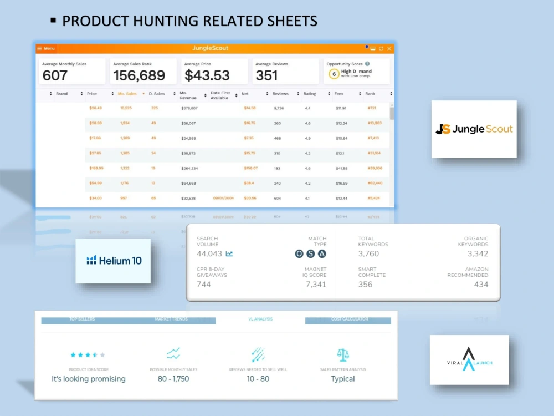Click the Opportunity Score 6 circle badge
The height and width of the screenshot is (416, 554).
pos(334,74)
